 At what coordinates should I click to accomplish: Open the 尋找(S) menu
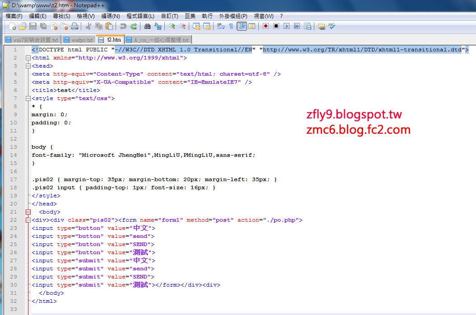[61, 16]
